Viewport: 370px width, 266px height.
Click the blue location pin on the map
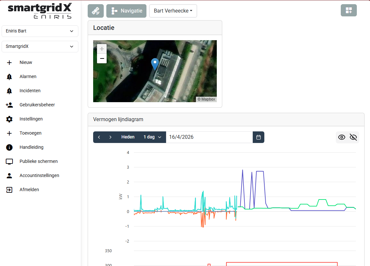pyautogui.click(x=155, y=64)
